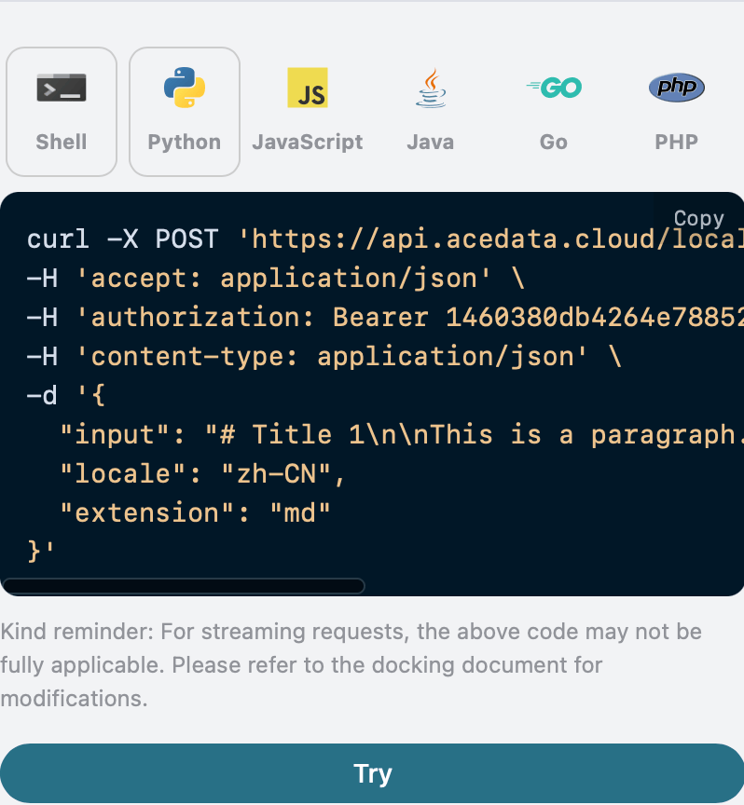Switch to the Shell label tab
This screenshot has height=805, width=744.
(62, 143)
